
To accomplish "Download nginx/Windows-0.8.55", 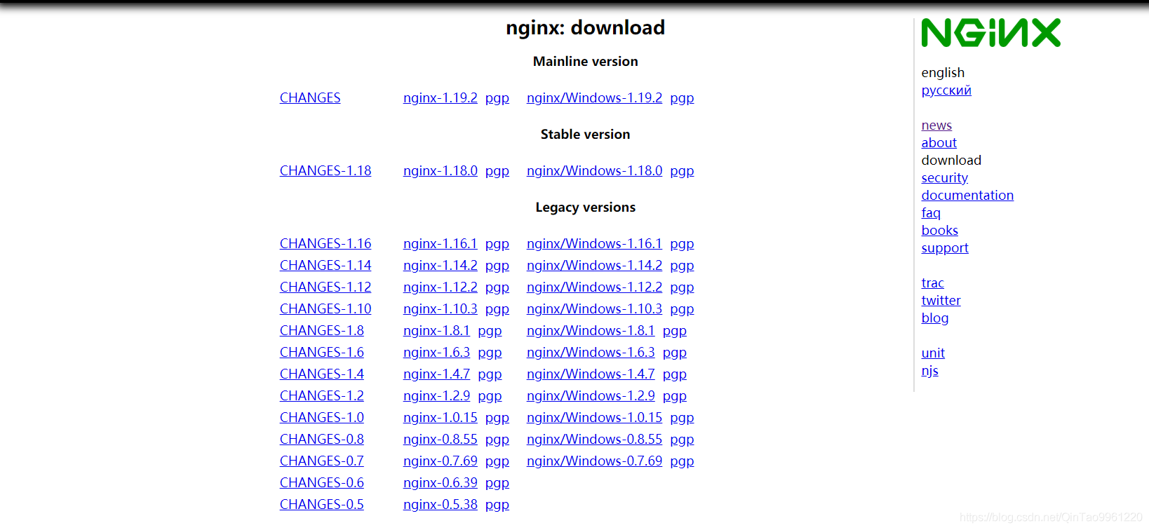I will 594,440.
